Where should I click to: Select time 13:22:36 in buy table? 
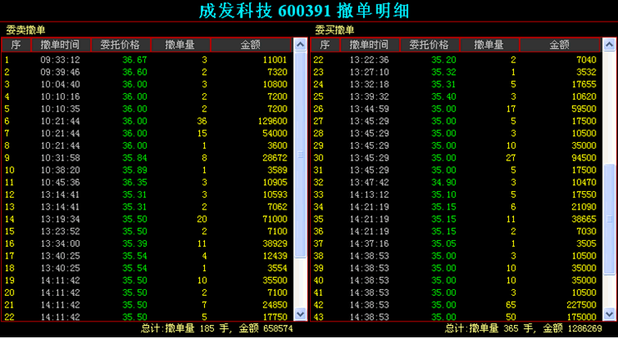(x=369, y=60)
